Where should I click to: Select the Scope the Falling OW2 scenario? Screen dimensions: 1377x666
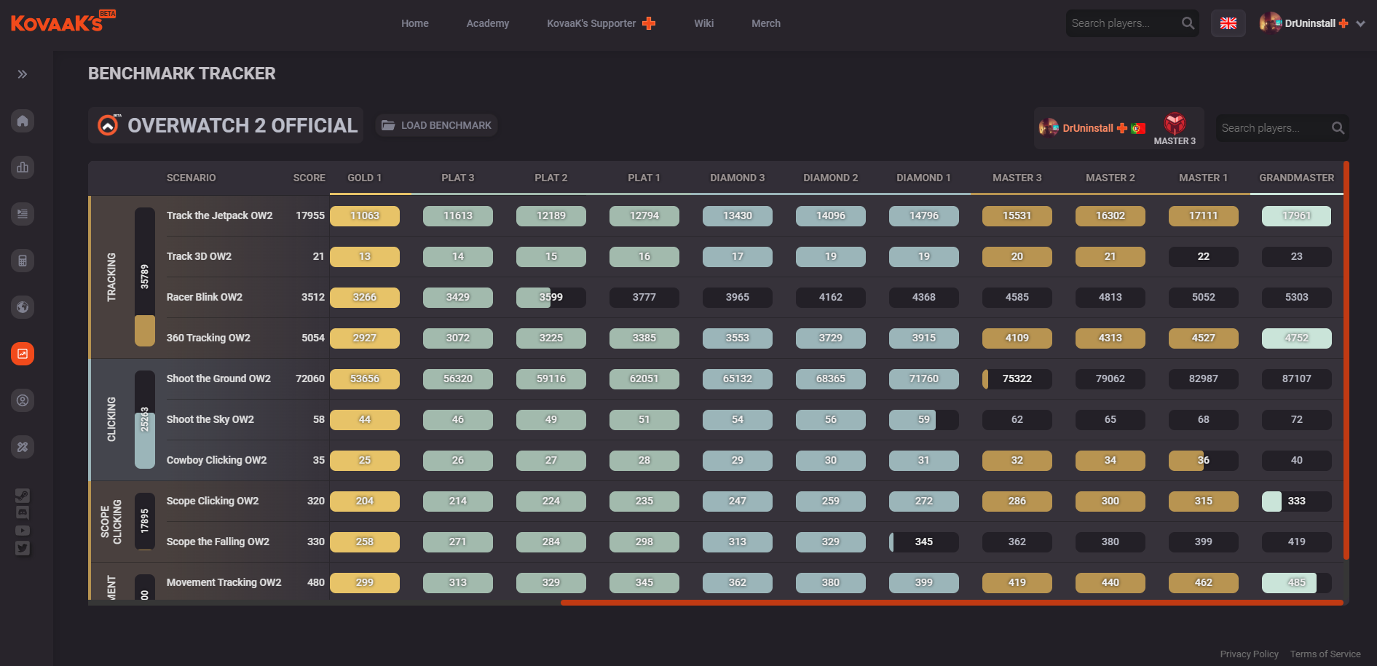pos(218,542)
